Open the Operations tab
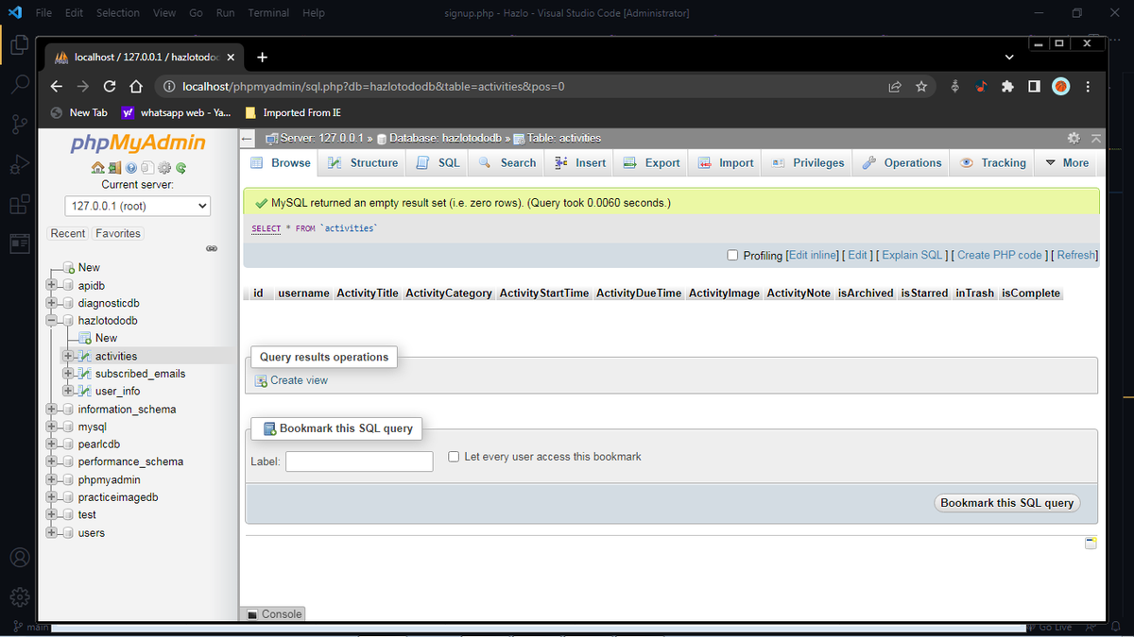The image size is (1134, 637). click(902, 162)
